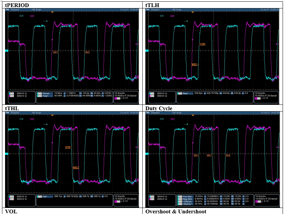Select the Duty Cycle oscilloscope capture image
Viewport: 286px width, 214px height.
point(213,159)
